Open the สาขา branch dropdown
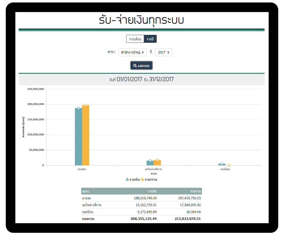281x238 pixels. pos(132,52)
